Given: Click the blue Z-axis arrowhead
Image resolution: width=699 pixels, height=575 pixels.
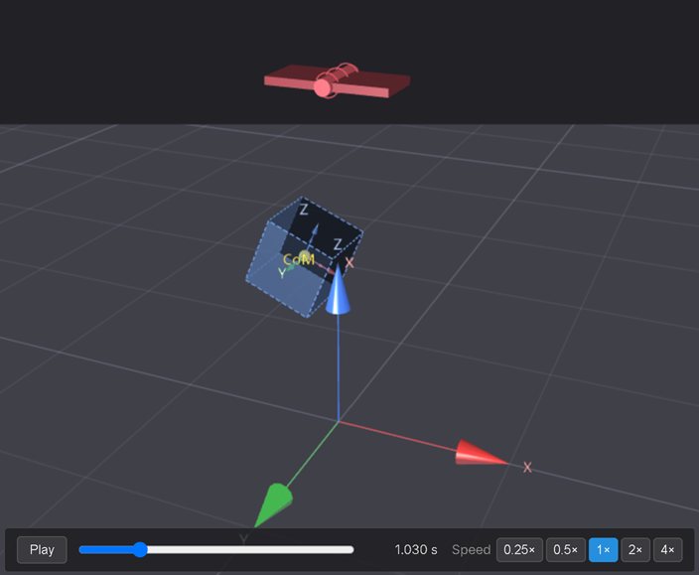Looking at the screenshot, I should [338, 289].
